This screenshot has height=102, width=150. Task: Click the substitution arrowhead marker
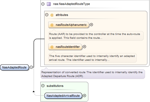tap(34, 91)
